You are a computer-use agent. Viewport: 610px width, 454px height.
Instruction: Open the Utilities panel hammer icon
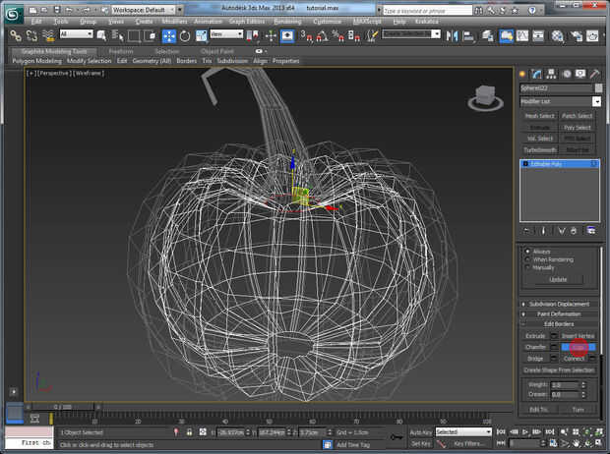[594, 74]
